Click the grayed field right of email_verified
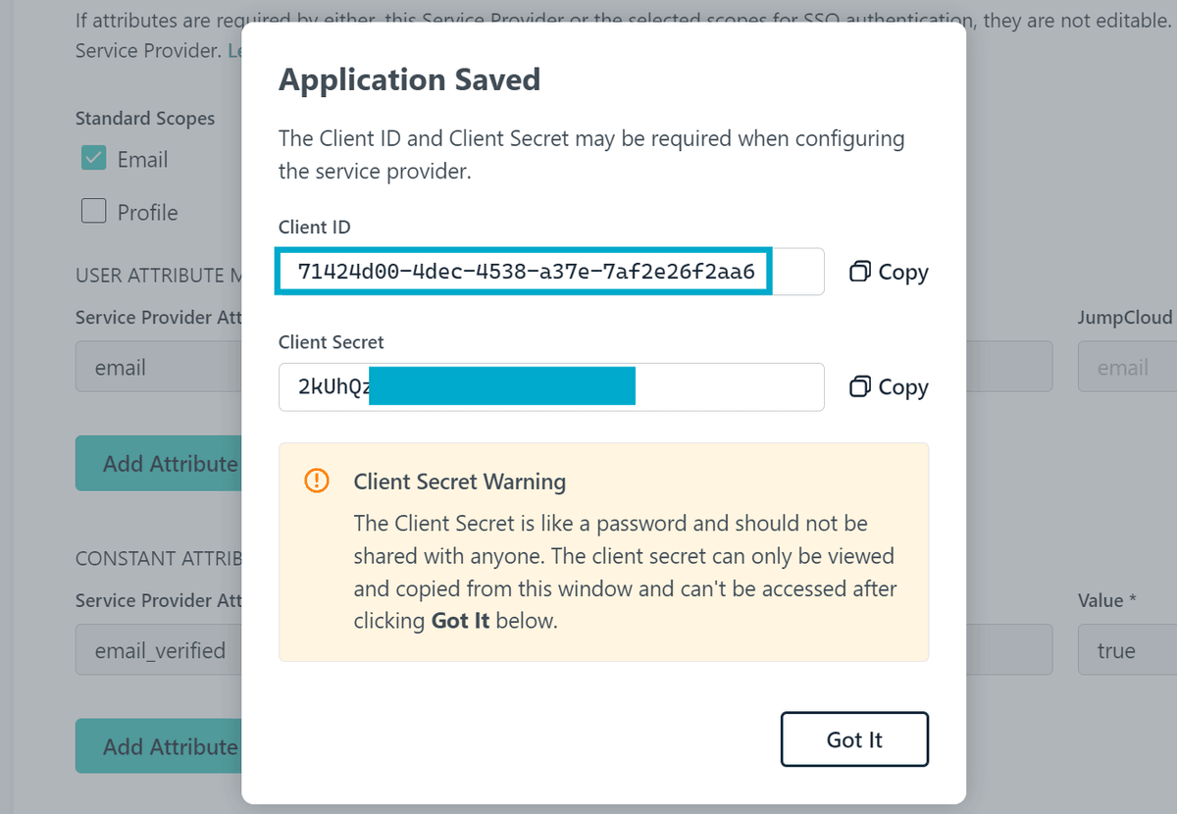1177x814 pixels. pyautogui.click(x=1000, y=649)
